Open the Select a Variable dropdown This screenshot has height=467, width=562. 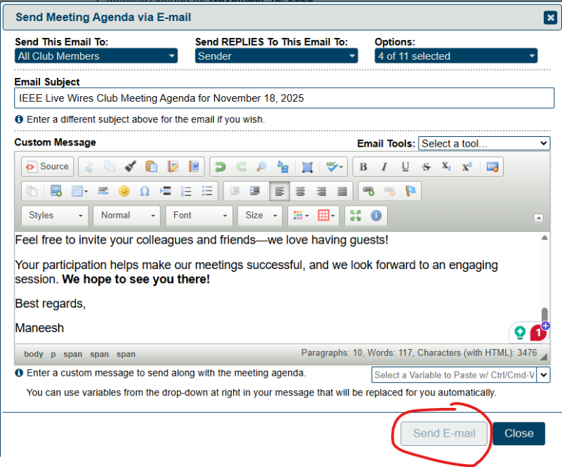point(461,375)
